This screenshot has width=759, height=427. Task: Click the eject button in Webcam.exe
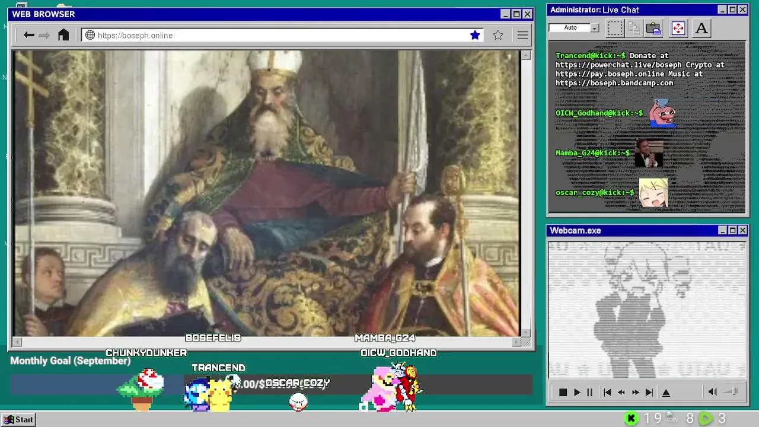pos(666,392)
